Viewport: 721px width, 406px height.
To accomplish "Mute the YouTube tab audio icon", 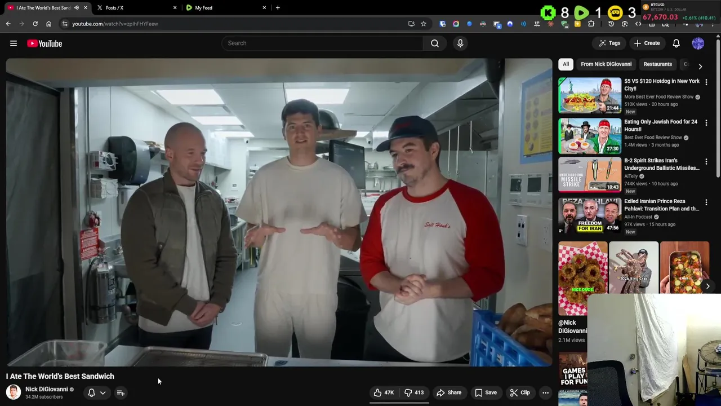I will [77, 8].
